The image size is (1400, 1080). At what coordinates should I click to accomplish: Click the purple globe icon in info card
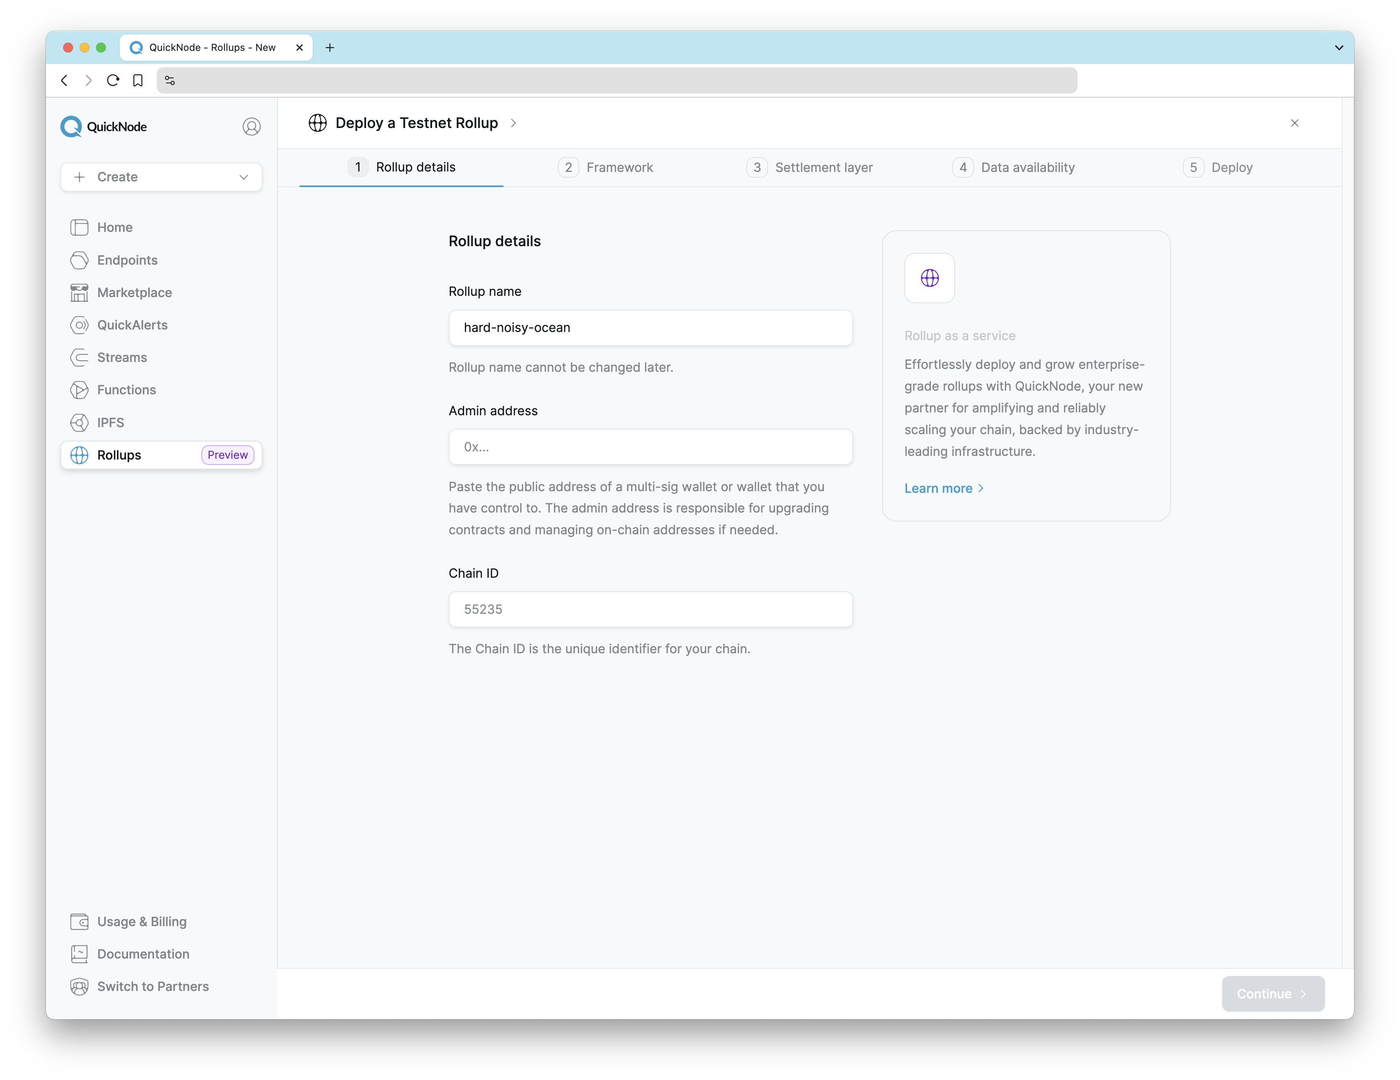929,278
